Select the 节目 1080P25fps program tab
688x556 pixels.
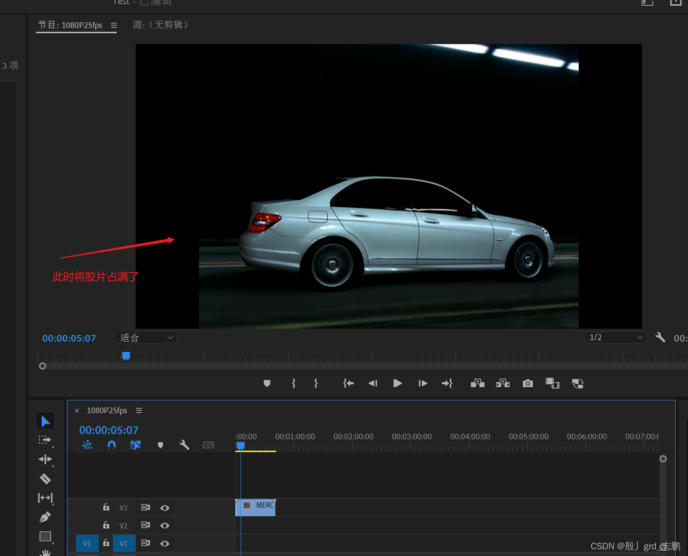(x=70, y=25)
